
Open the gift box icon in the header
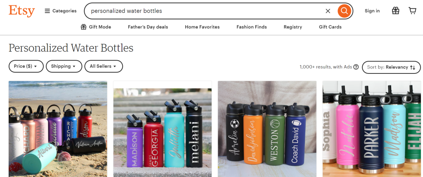[x=395, y=11]
